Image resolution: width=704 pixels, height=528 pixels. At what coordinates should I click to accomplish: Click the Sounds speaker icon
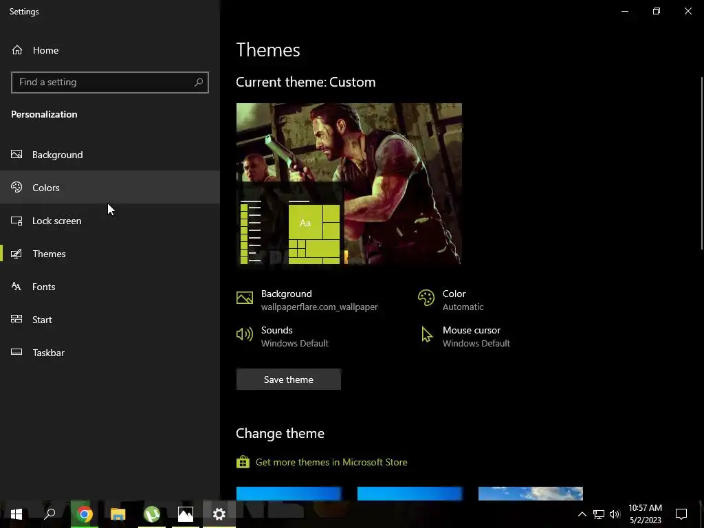click(245, 334)
